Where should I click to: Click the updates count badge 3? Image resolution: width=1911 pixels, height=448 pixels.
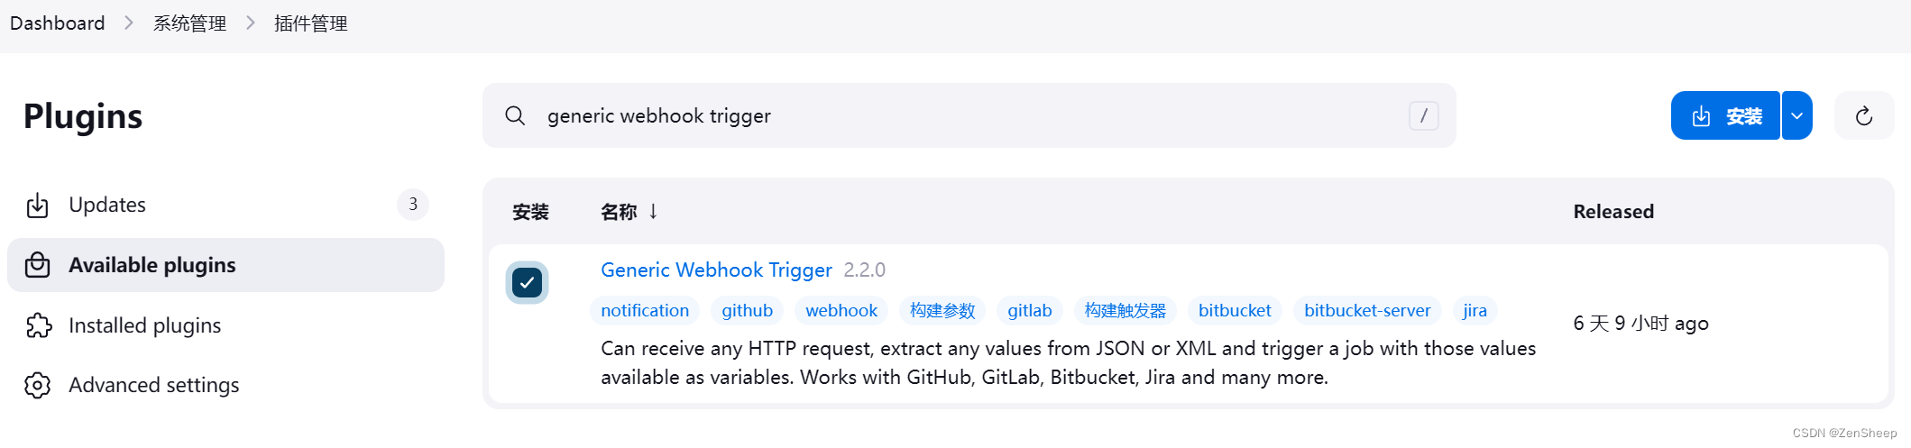(413, 205)
